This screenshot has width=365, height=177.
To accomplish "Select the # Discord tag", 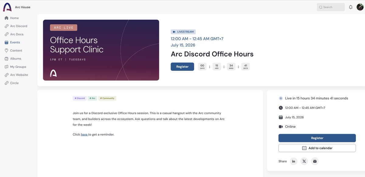I will [x=80, y=98].
